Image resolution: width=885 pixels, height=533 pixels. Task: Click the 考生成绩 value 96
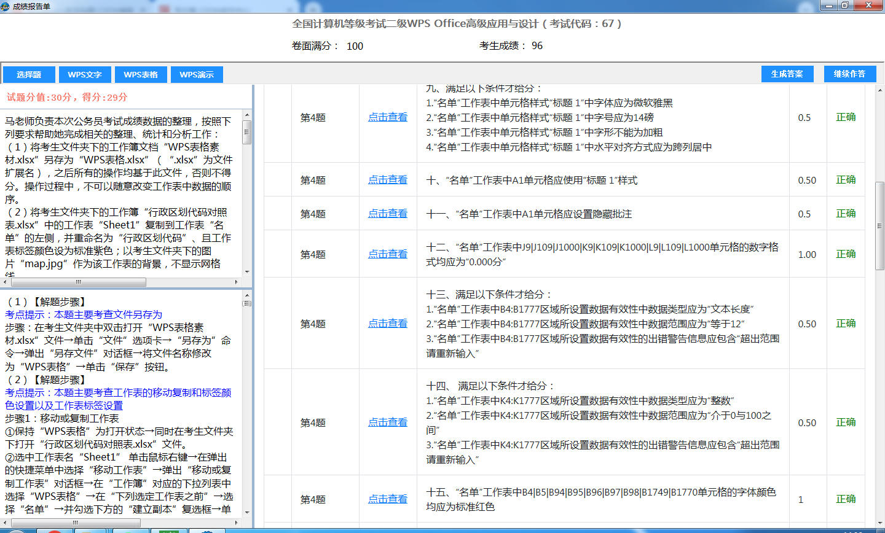tap(537, 46)
